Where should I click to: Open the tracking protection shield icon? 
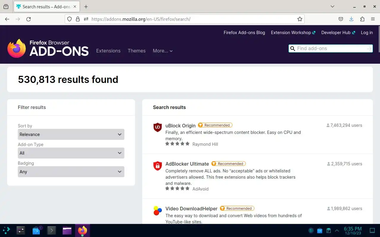tap(69, 19)
